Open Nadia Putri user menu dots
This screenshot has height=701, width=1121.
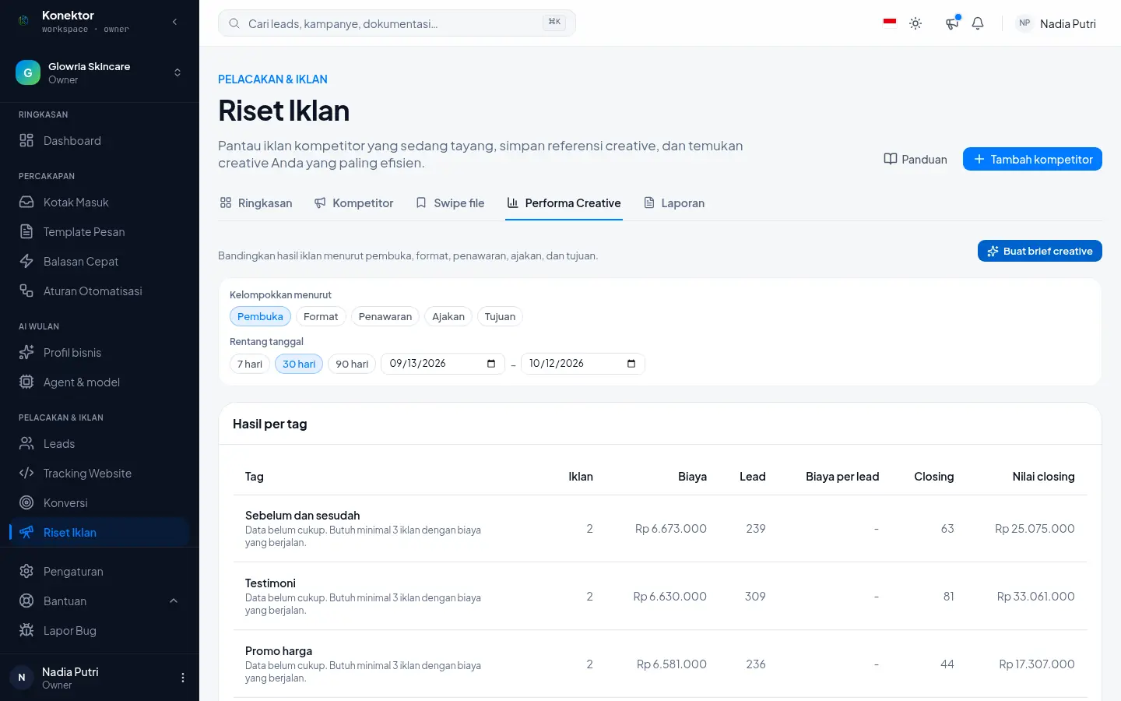click(x=183, y=678)
